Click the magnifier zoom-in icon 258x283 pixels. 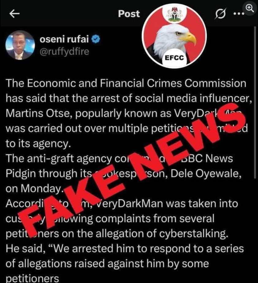point(250,8)
